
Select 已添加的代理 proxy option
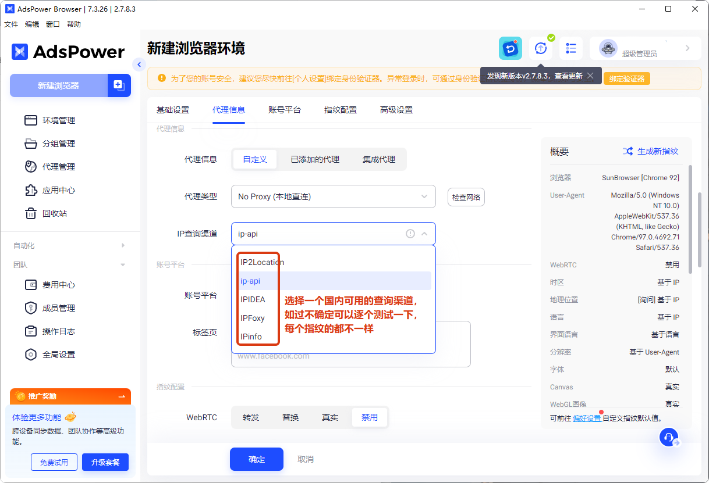pyautogui.click(x=315, y=159)
